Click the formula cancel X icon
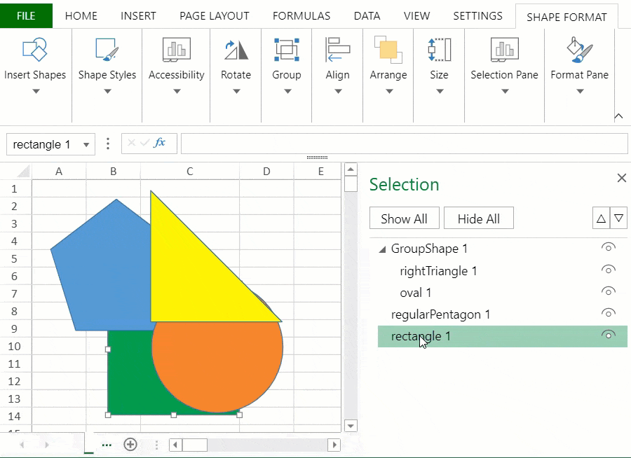Screen dimensions: 631x458 131,143
